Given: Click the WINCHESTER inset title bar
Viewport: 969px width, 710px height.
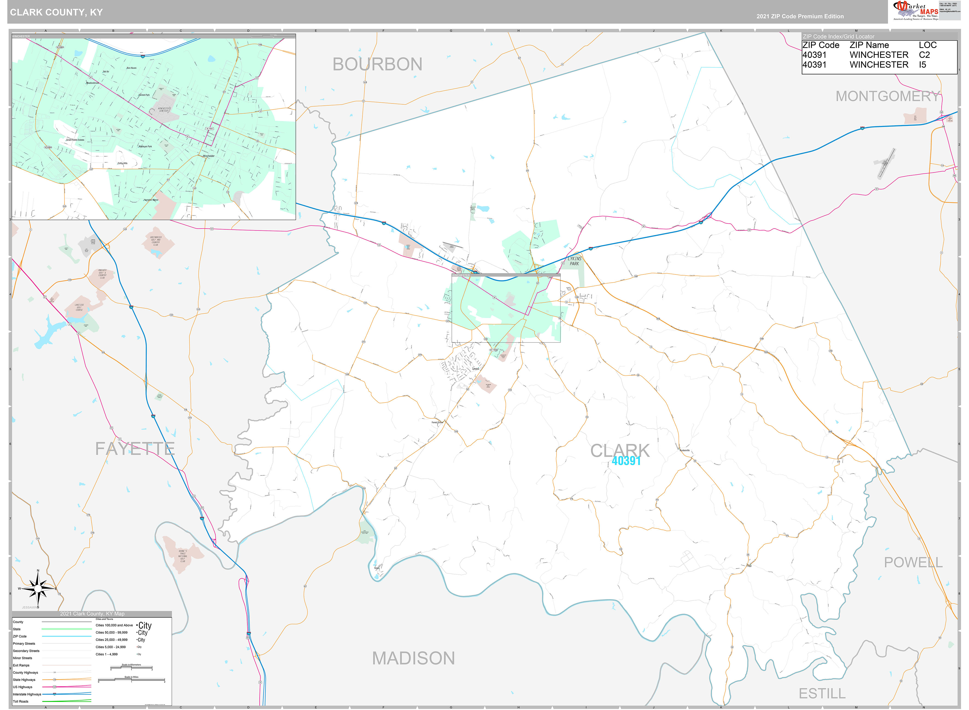Looking at the screenshot, I should [x=154, y=36].
